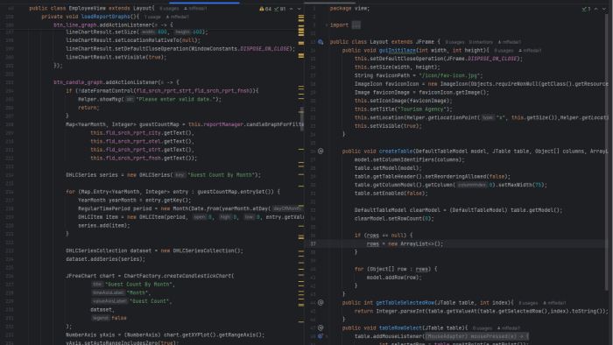Image resolution: width=613 pixels, height=345 pixels.
Task: Click "Guest Count By Month" string in OHLCSeries line
Action: pos(222,175)
